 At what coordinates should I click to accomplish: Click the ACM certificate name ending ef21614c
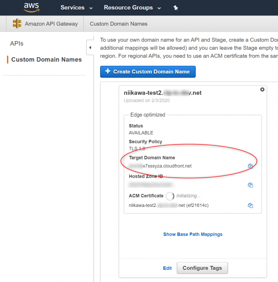coord(169,205)
